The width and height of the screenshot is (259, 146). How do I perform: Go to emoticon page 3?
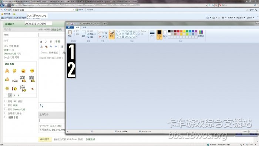[x=14, y=95]
